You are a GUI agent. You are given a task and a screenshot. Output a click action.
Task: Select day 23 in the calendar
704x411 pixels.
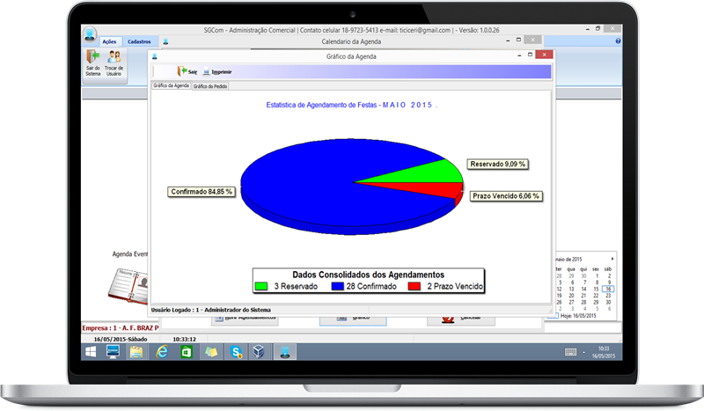pyautogui.click(x=608, y=296)
